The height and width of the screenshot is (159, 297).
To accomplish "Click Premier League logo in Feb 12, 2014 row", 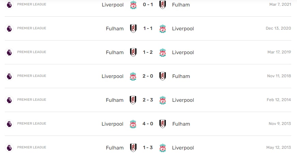I will pyautogui.click(x=9, y=100).
